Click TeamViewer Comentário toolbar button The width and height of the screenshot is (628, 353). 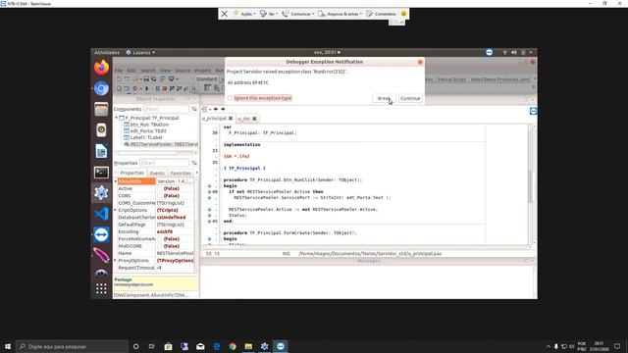click(381, 14)
